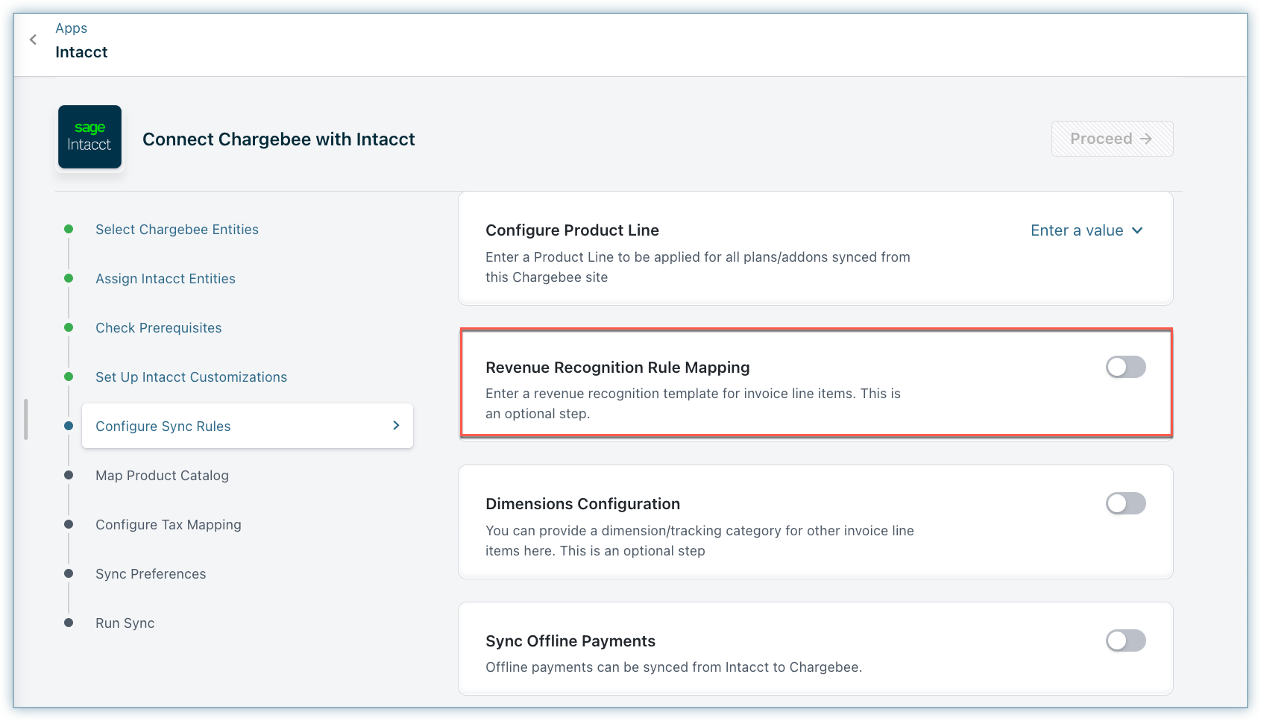1261x721 pixels.
Task: Go to Set Up Intacct Customizations step
Action: point(191,377)
